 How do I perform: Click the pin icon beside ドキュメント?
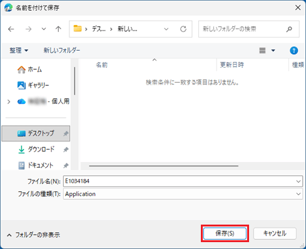66,166
